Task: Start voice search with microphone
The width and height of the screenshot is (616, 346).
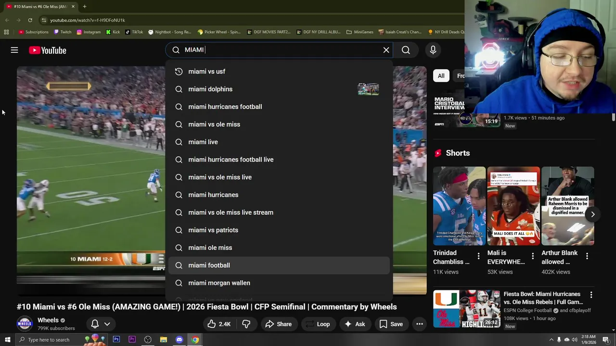Action: (x=433, y=50)
